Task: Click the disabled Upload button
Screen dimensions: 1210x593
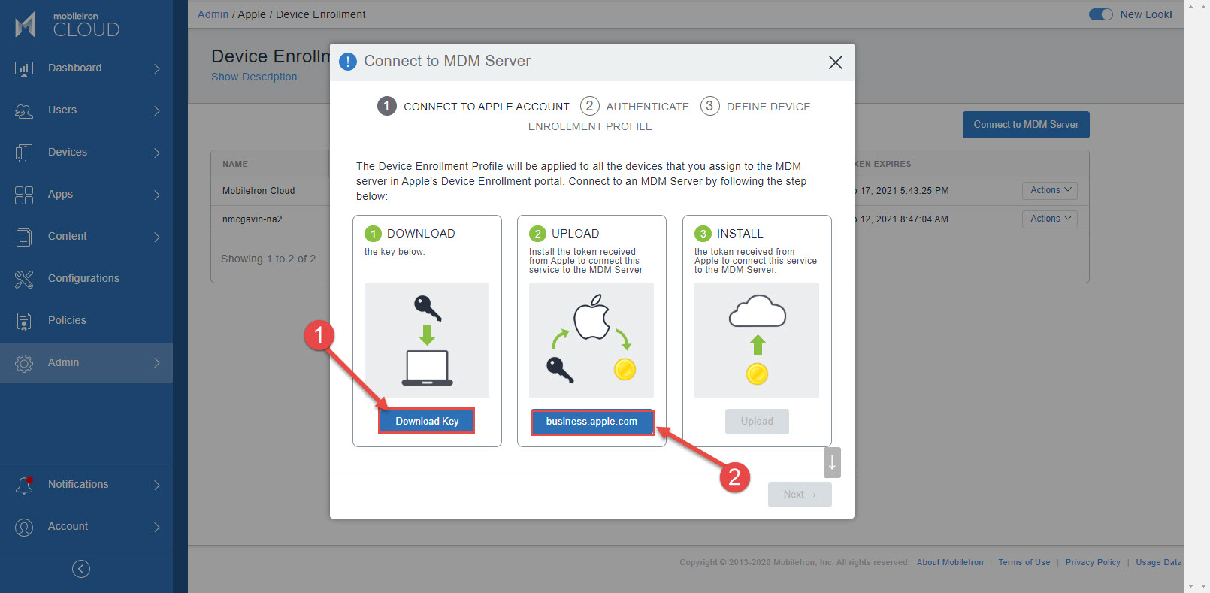Action: click(x=757, y=422)
